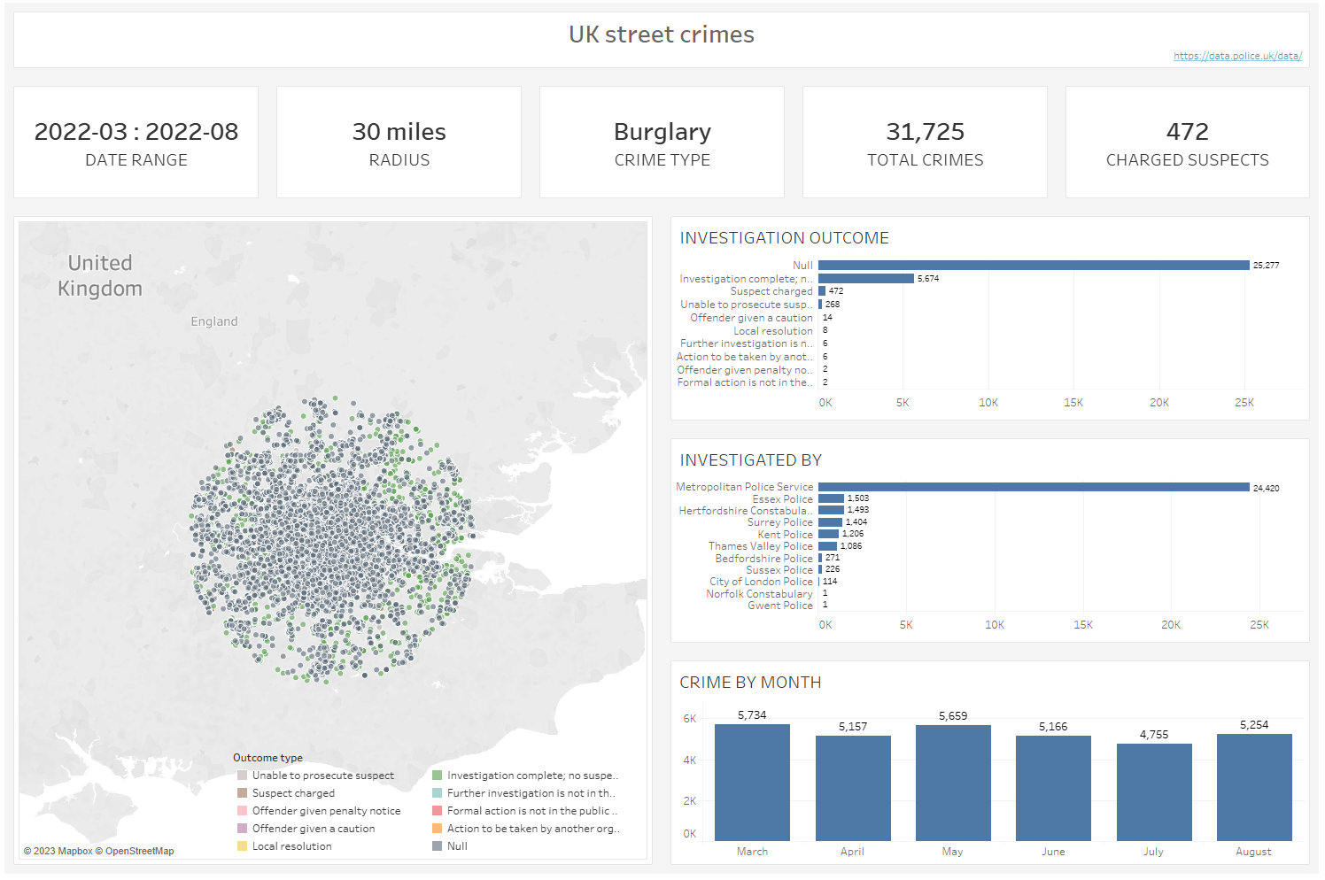Select the July bar showing 4,755 crimes
The height and width of the screenshot is (880, 1325).
[1153, 792]
